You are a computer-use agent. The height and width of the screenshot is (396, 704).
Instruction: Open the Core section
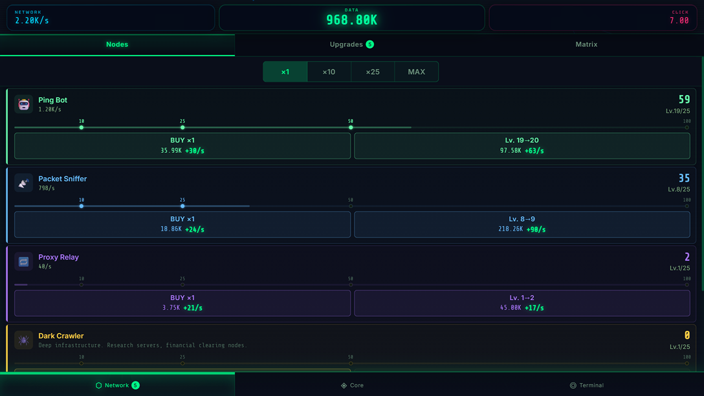pos(352,385)
